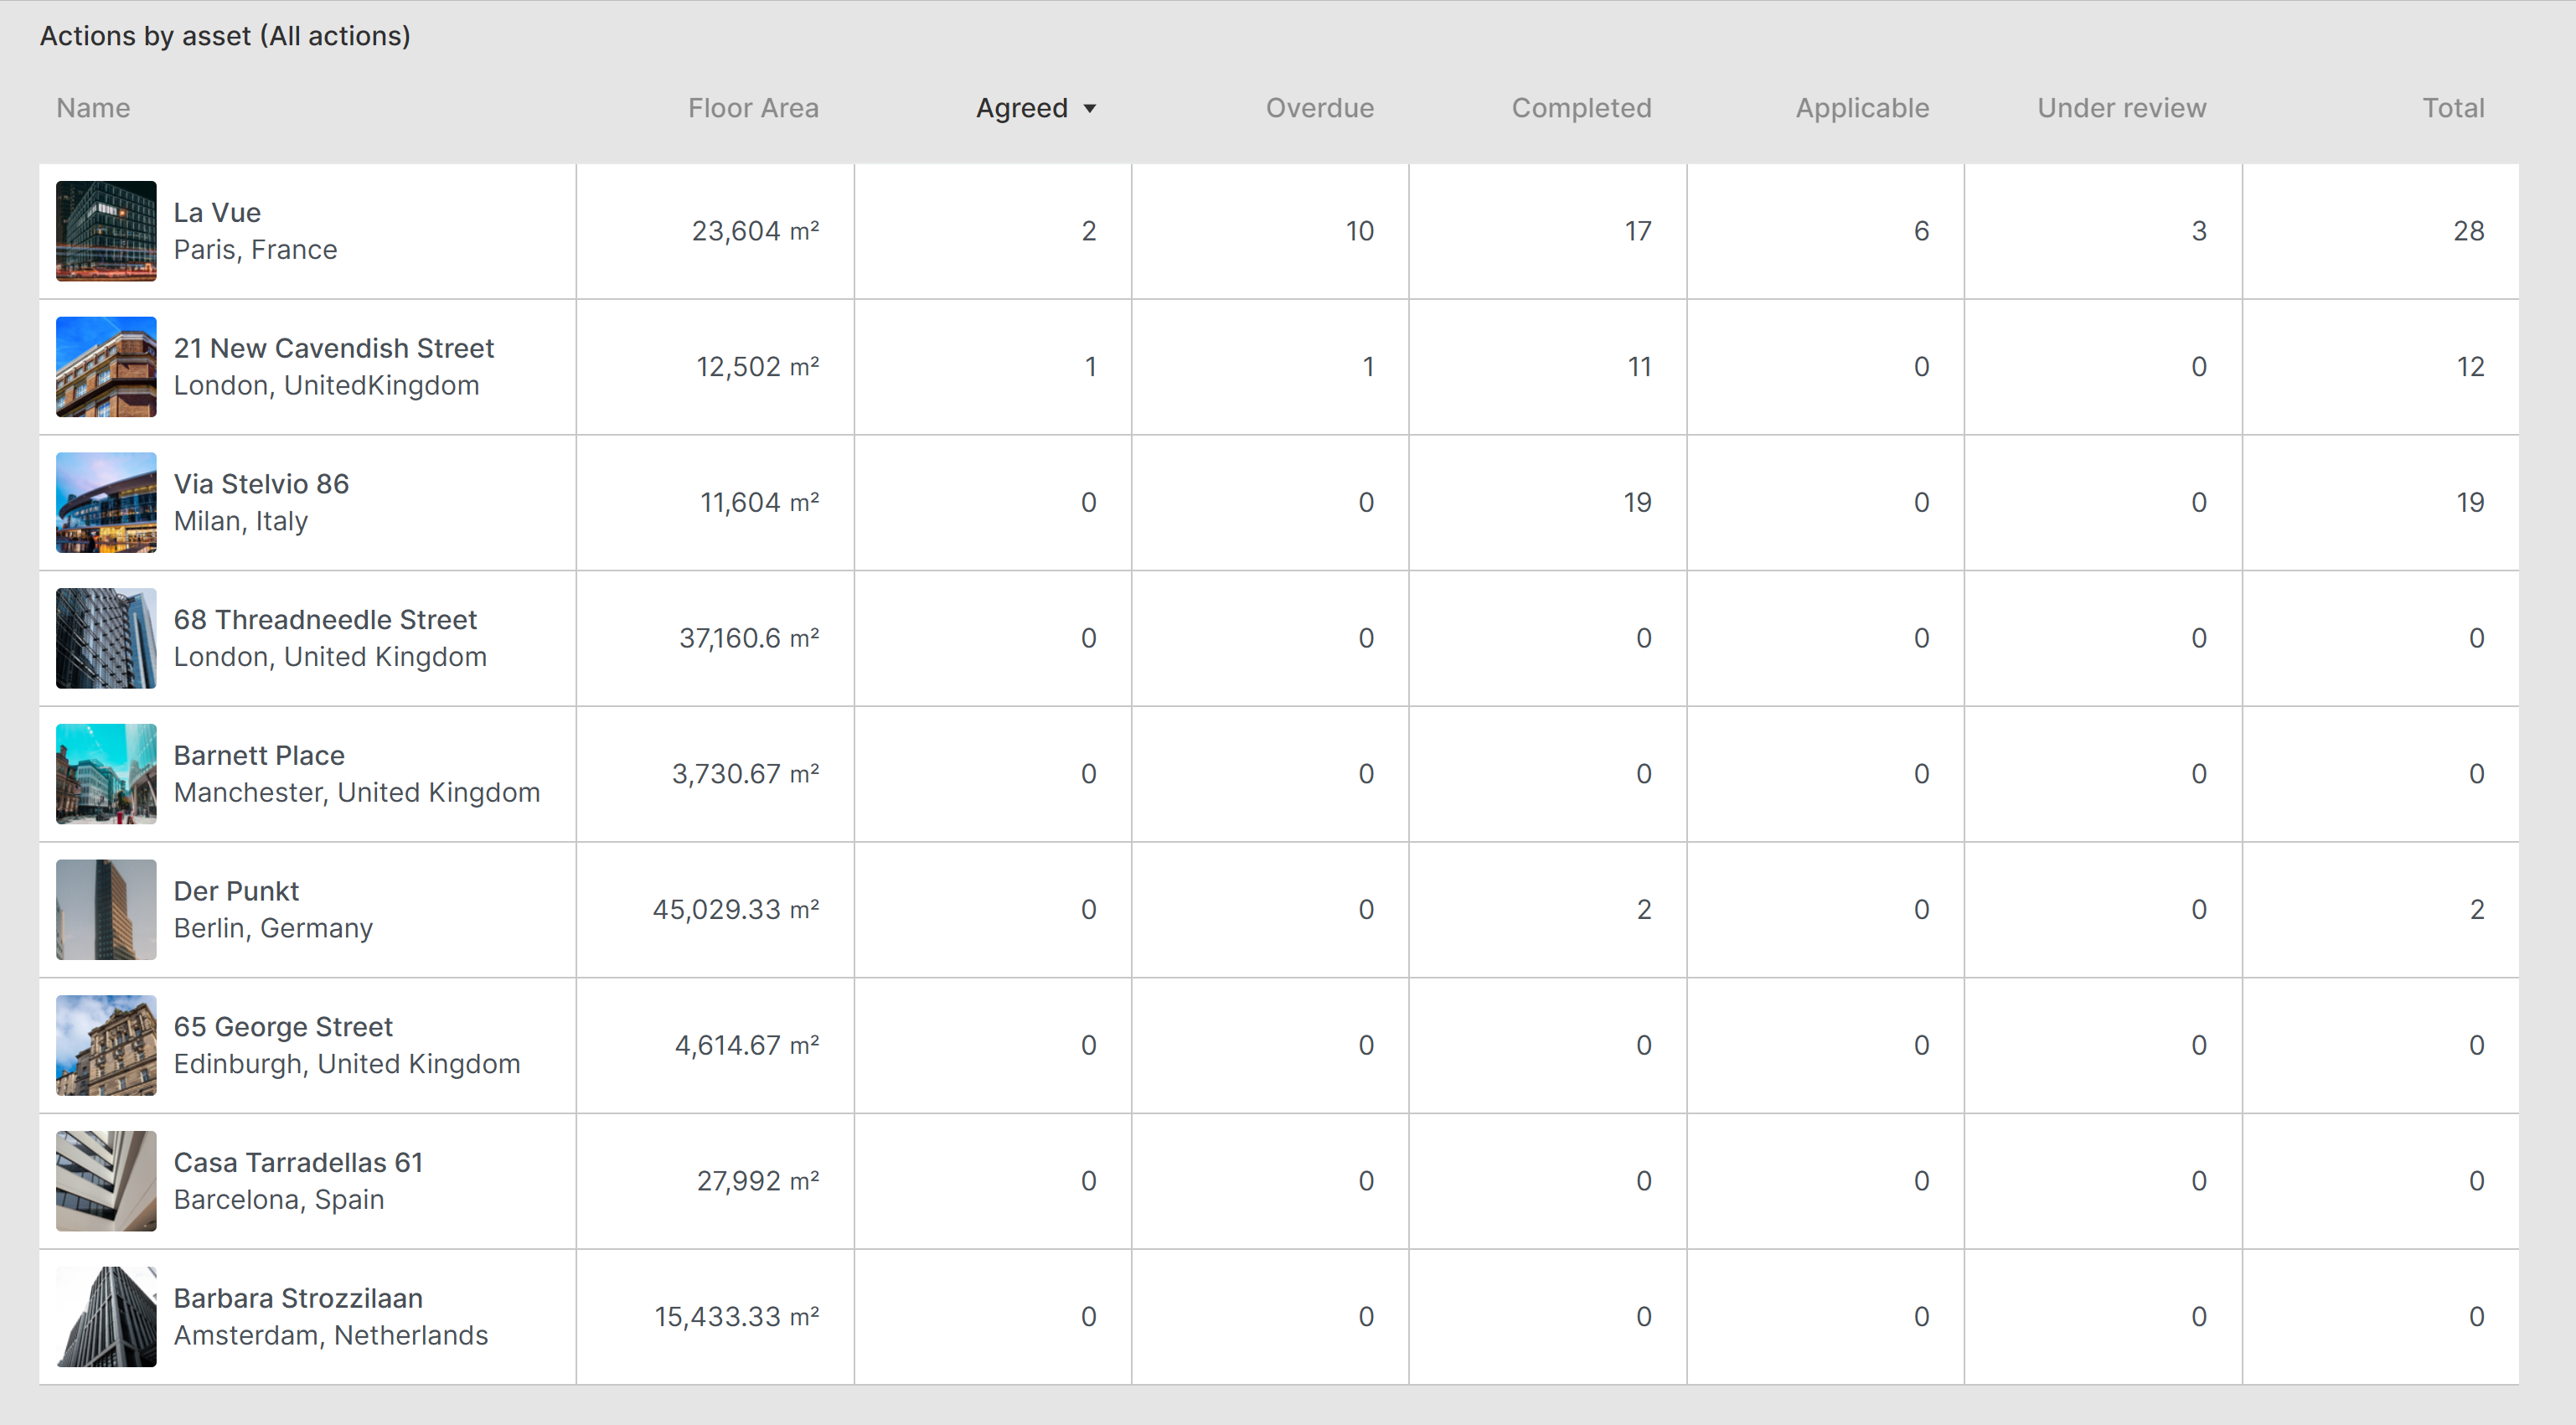
Task: Select the 65 George Street thumbnail
Action: click(106, 1045)
